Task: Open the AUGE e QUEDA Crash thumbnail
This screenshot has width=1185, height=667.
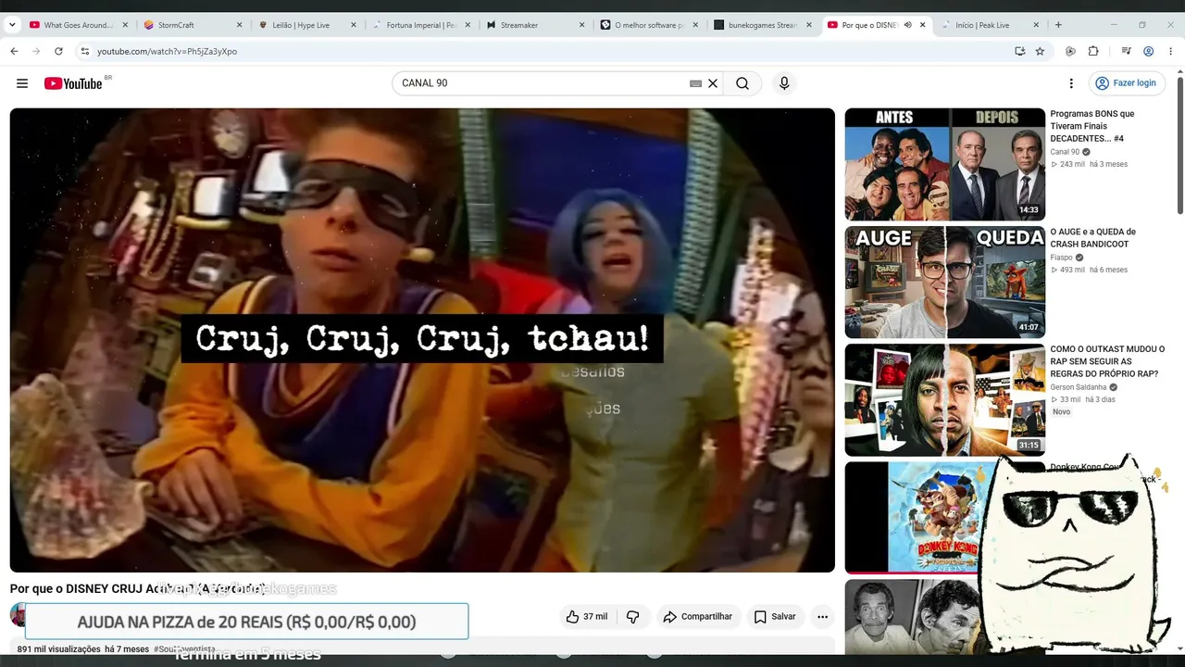Action: (x=944, y=282)
